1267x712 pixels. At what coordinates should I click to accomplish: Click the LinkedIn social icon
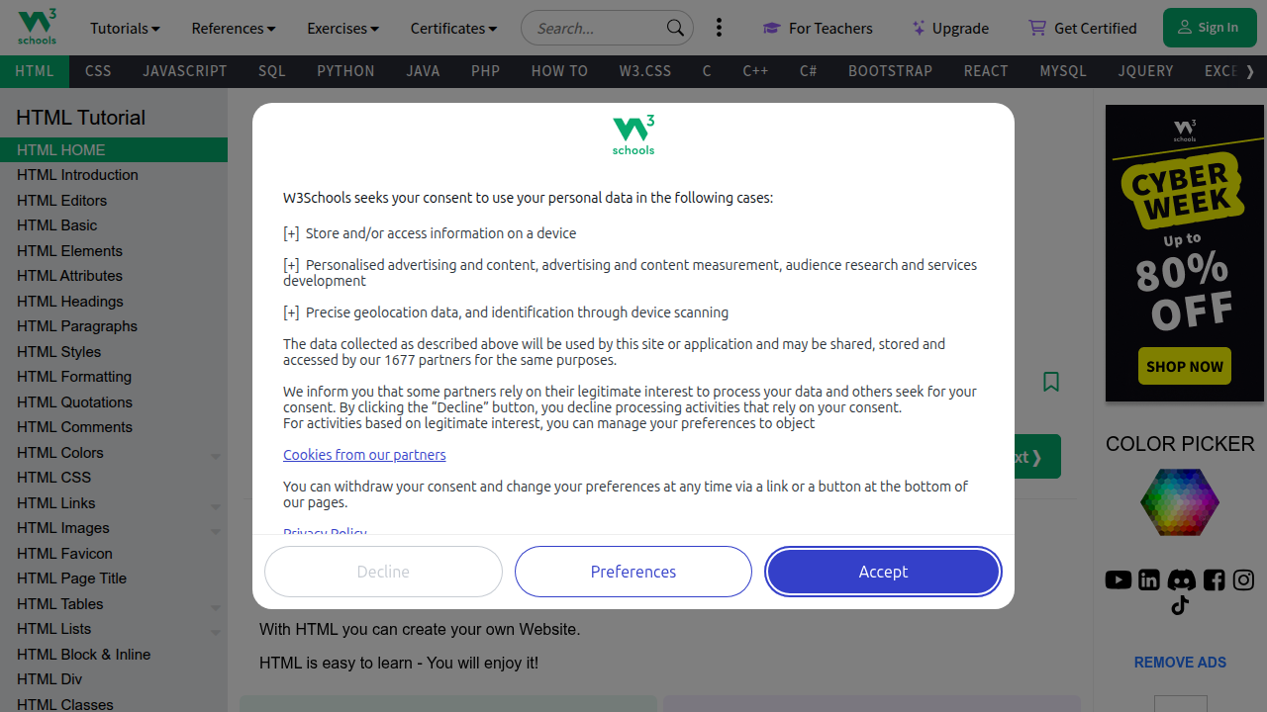click(x=1148, y=579)
